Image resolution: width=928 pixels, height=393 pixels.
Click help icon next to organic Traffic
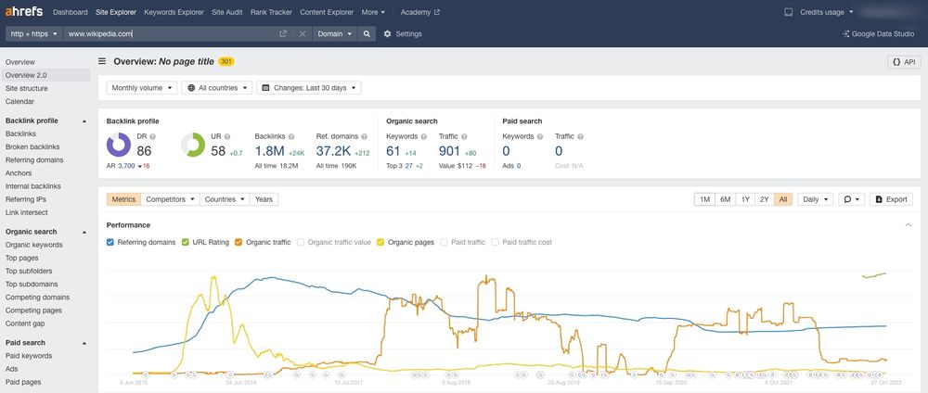point(464,136)
